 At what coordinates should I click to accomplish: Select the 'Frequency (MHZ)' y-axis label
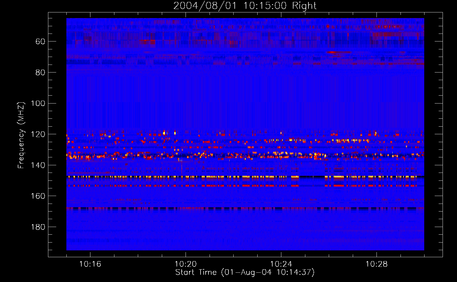coord(21,135)
